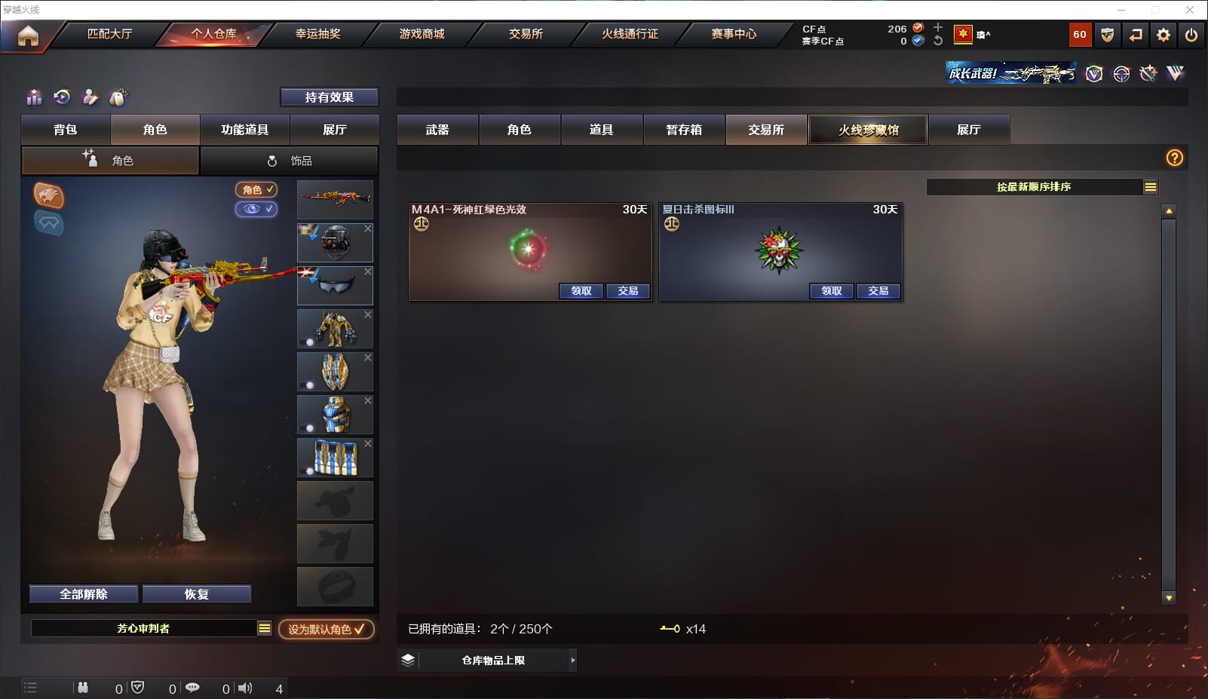Remove the equipped helmet with its X
The height and width of the screenshot is (699, 1208).
tap(368, 228)
